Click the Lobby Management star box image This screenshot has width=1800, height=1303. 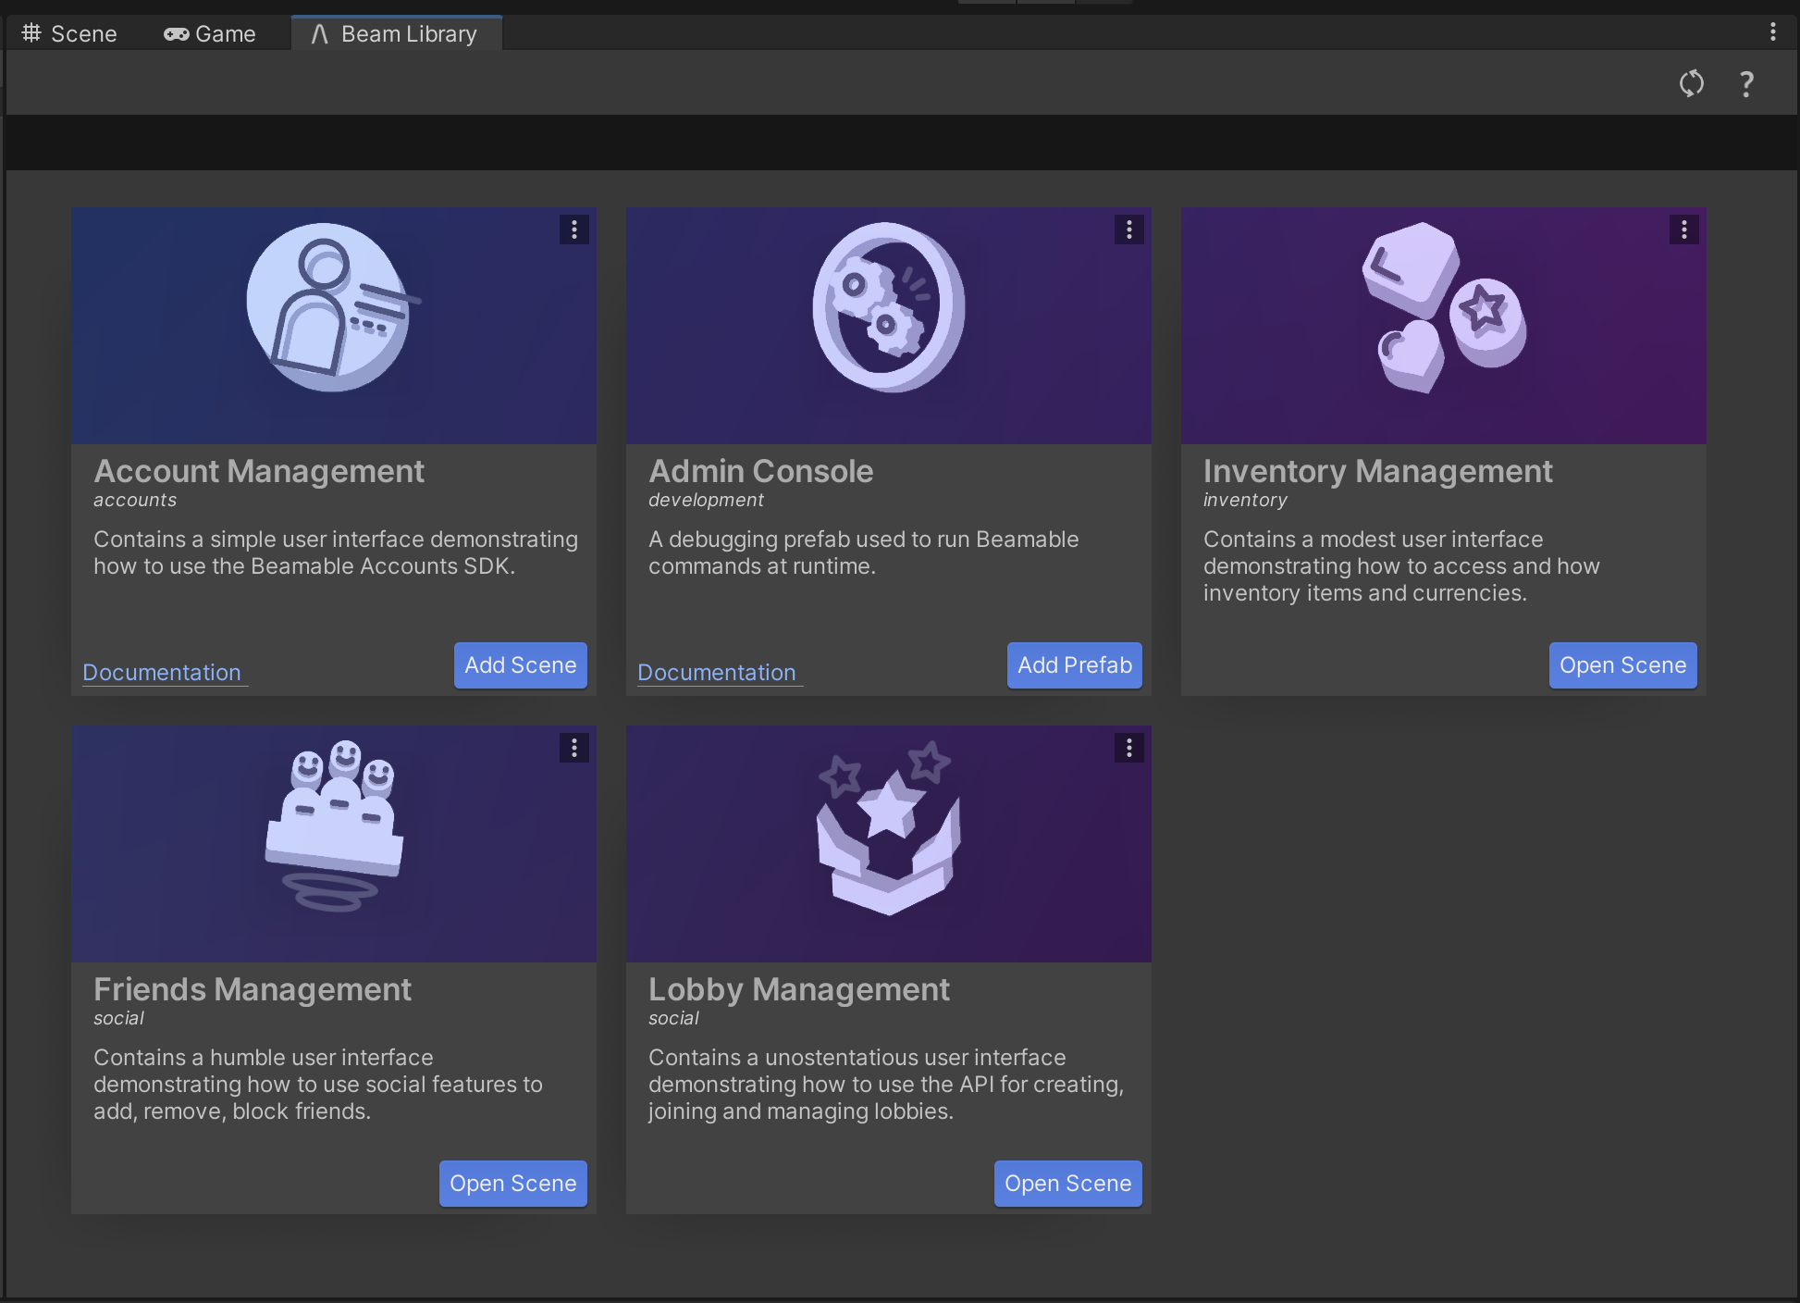[x=888, y=828]
